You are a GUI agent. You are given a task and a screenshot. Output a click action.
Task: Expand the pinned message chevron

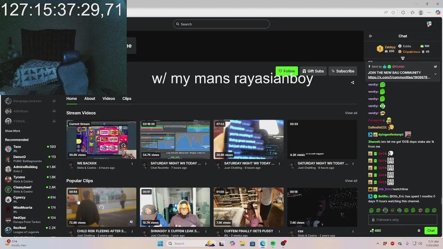pyautogui.click(x=435, y=74)
